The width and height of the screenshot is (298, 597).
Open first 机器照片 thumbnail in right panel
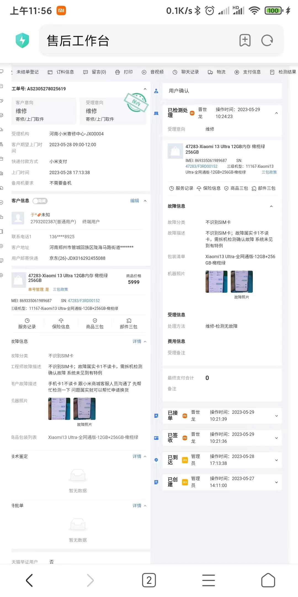(x=217, y=282)
